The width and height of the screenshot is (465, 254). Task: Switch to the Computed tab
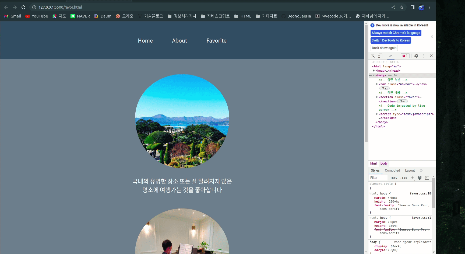392,171
